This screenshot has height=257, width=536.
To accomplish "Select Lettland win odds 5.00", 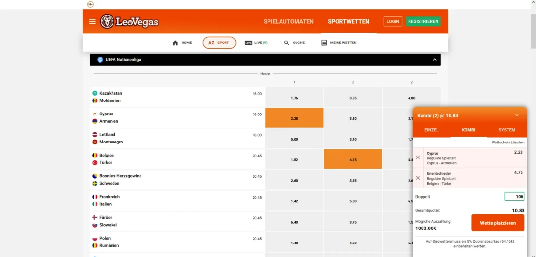I will click(294, 139).
